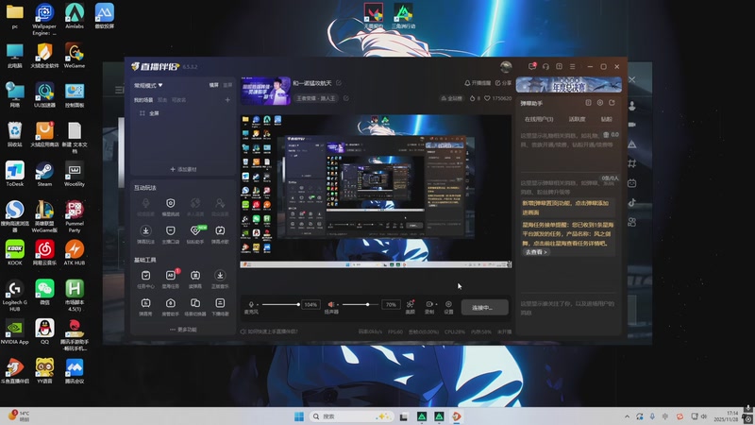Open the 美颜 beauty filter settings
Image resolution: width=755 pixels, height=425 pixels.
coord(411,306)
